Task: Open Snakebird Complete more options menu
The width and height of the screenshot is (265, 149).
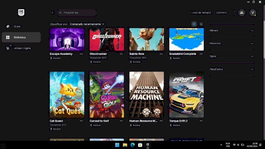Action: coord(201,54)
